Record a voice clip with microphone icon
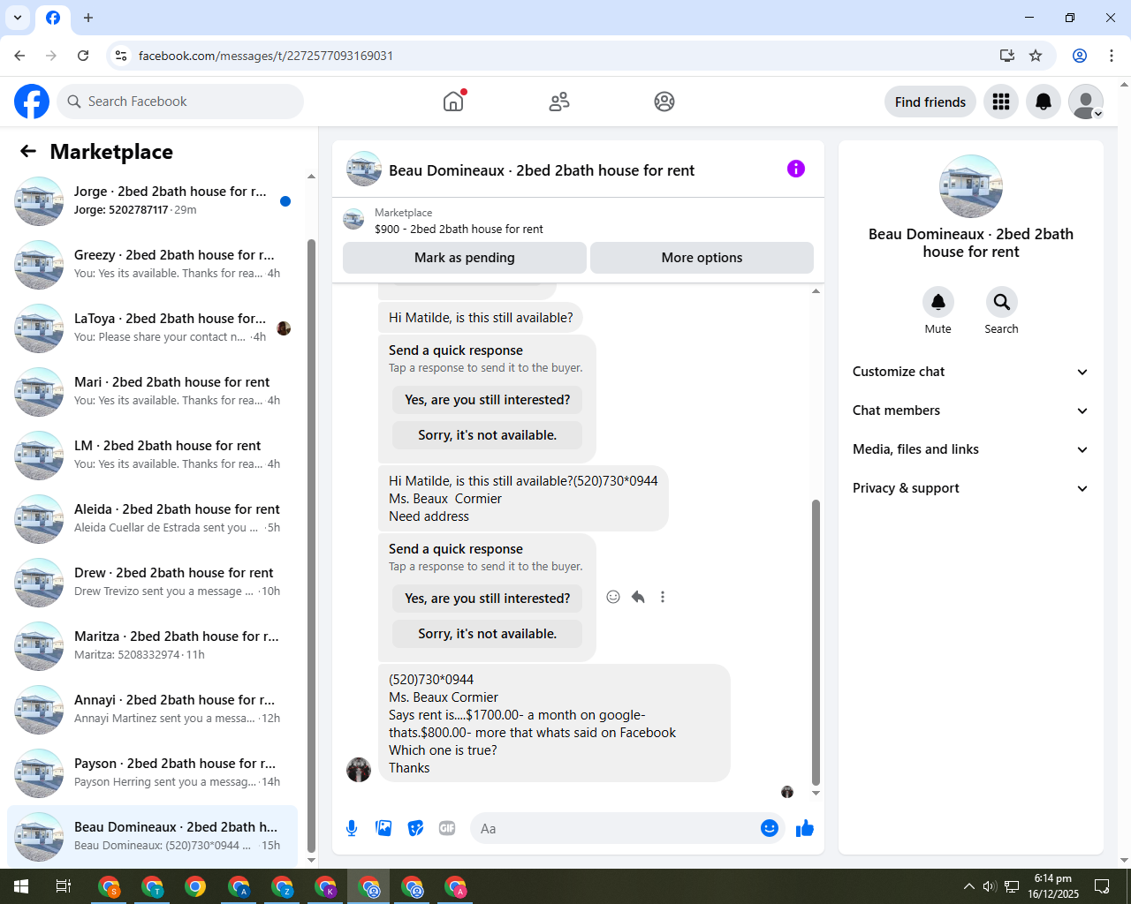This screenshot has width=1131, height=904. pos(352,828)
